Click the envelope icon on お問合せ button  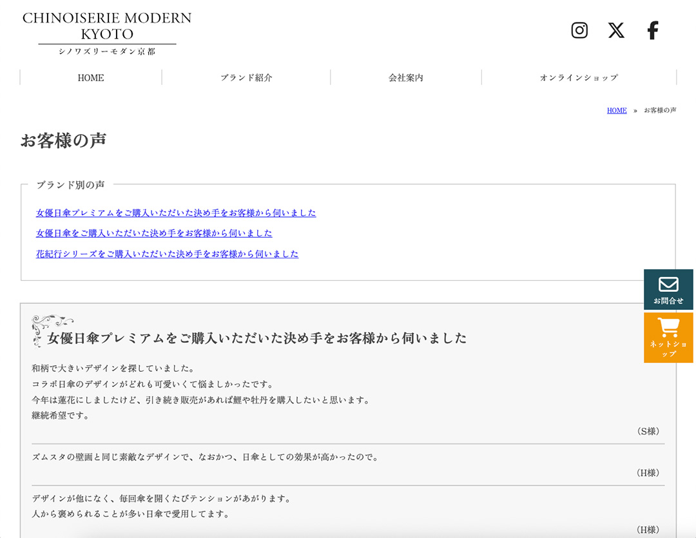coord(668,284)
